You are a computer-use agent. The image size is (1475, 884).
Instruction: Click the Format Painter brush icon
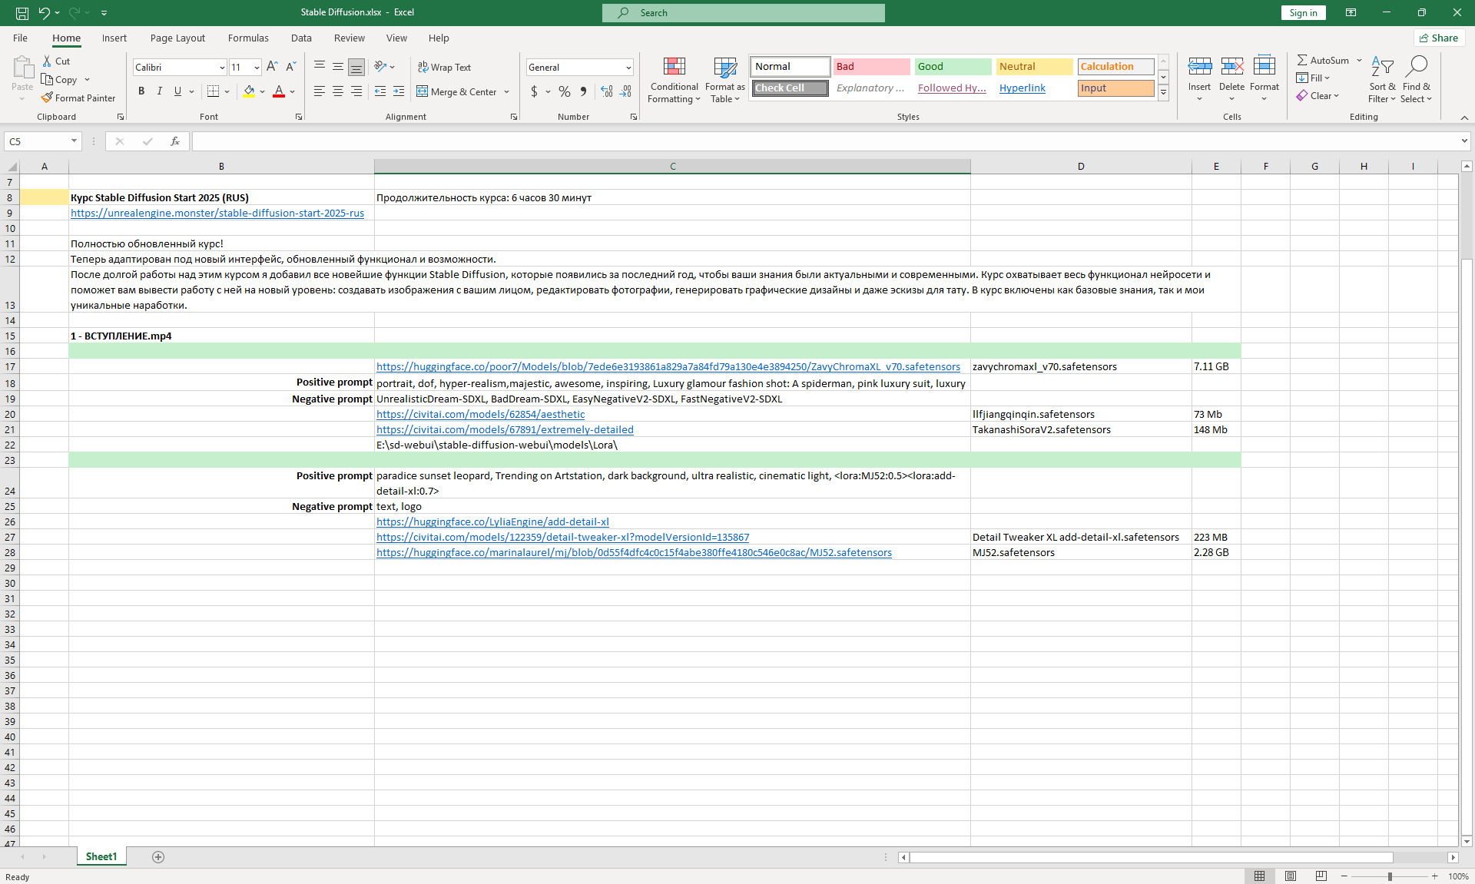(48, 98)
